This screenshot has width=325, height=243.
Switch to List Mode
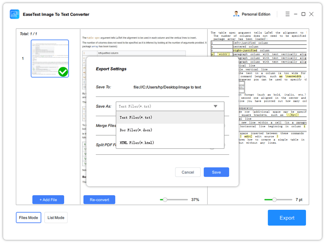56,217
